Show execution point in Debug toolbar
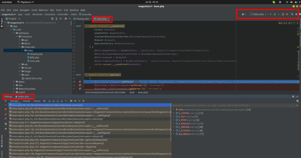This screenshot has width=301, height=158. (x=44, y=101)
